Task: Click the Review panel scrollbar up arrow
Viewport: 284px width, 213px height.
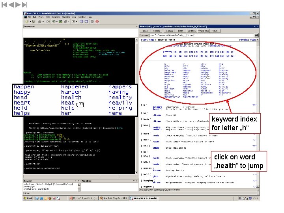Action: coord(79,184)
